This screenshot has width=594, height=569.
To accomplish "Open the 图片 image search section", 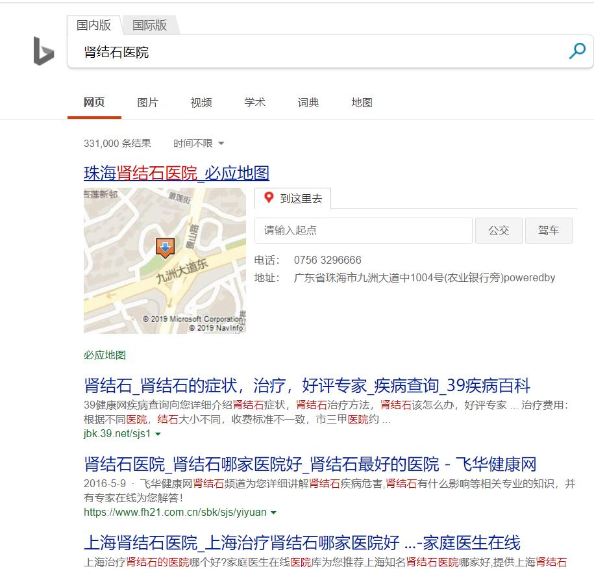I will click(x=147, y=102).
